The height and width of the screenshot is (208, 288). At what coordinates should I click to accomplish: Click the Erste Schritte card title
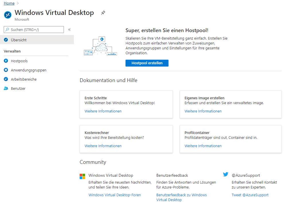(95, 98)
